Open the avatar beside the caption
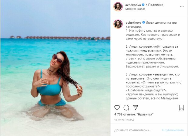The image size is (188, 136). click(118, 24)
